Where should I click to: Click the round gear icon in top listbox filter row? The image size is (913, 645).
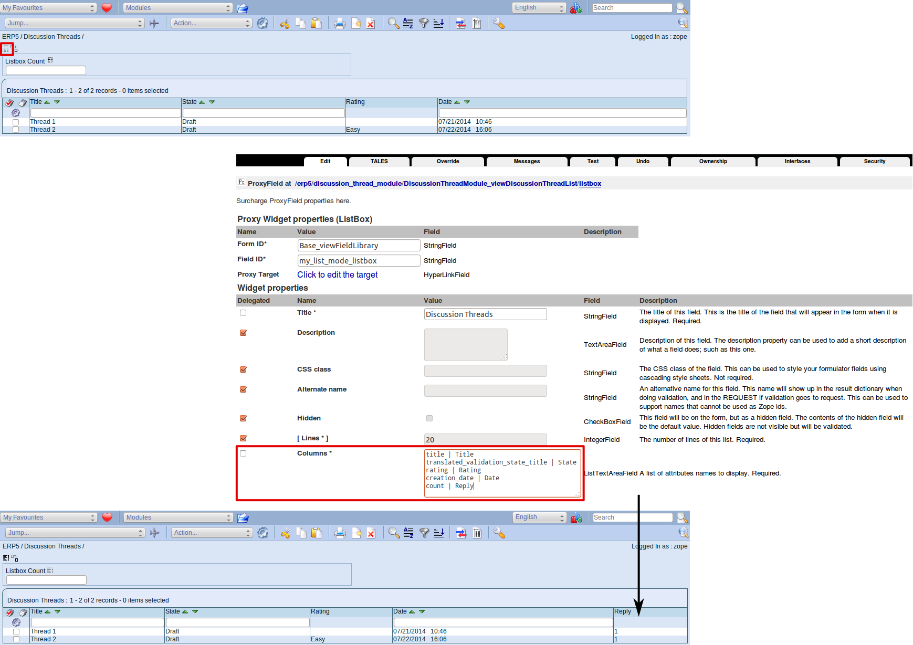coord(16,113)
